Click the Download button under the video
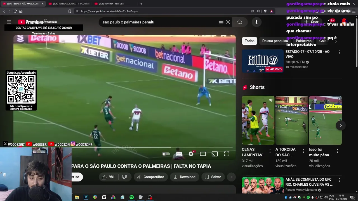 point(184,177)
